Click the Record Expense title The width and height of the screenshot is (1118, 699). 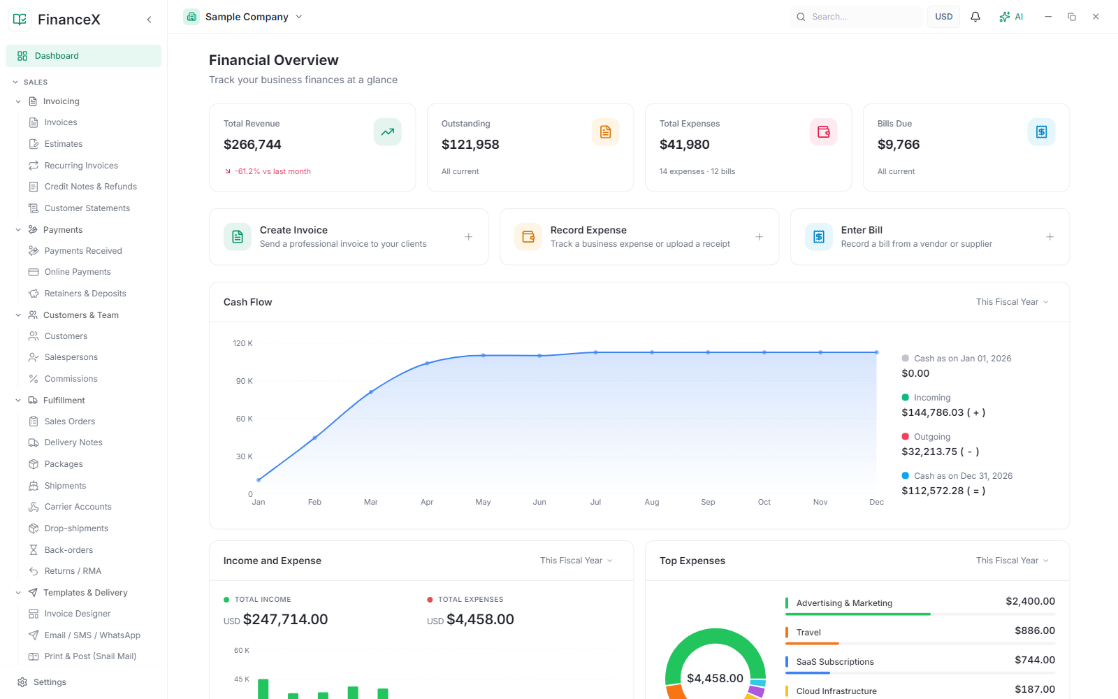coord(588,230)
